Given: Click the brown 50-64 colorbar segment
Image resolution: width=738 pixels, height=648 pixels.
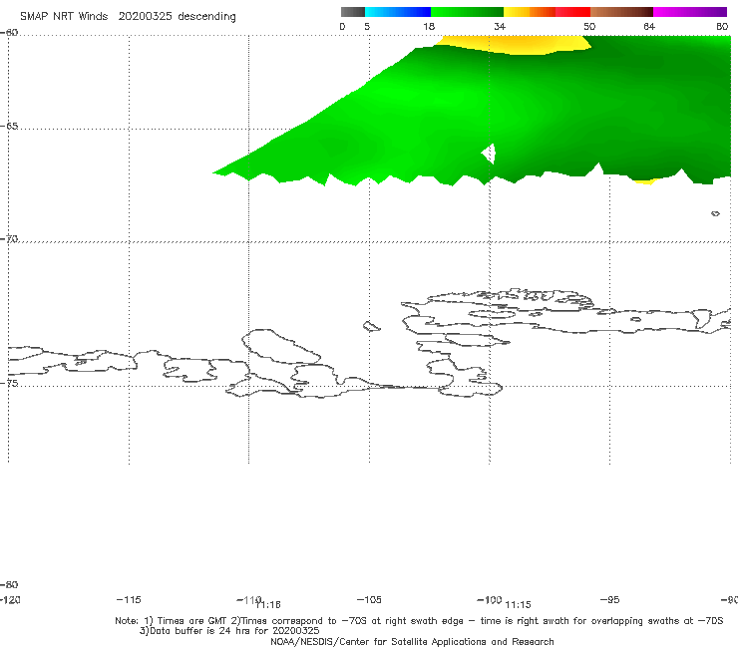Looking at the screenshot, I should coord(621,12).
